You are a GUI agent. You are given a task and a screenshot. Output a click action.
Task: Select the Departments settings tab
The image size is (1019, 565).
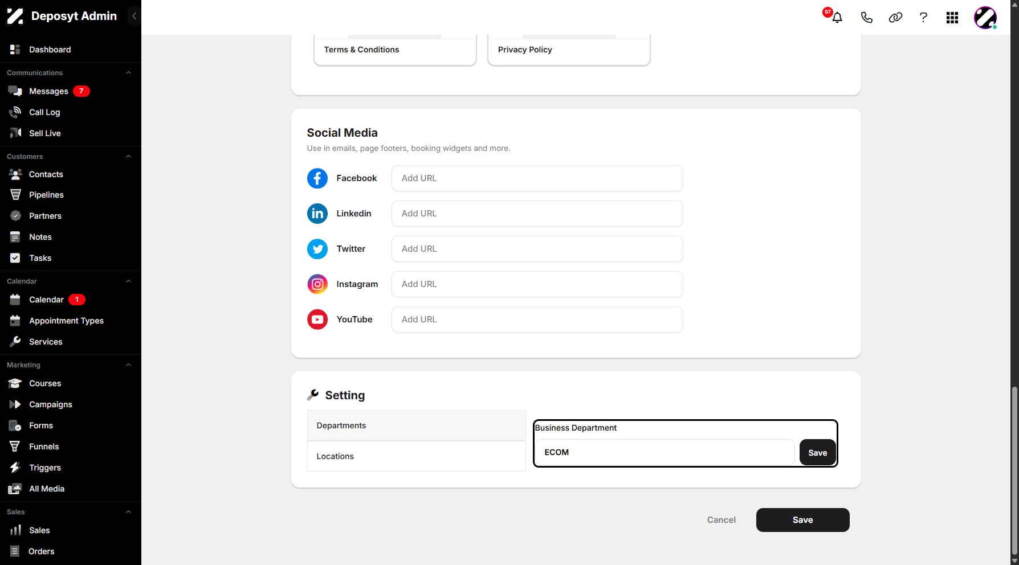pyautogui.click(x=417, y=425)
